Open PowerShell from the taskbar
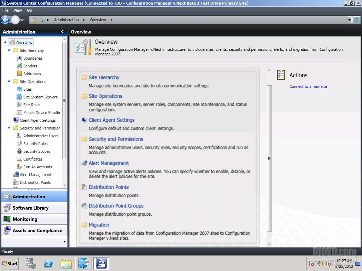The width and height of the screenshot is (362, 271). [48, 263]
